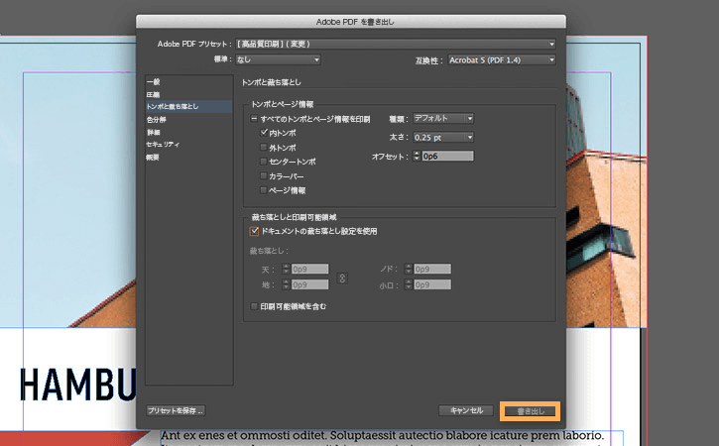Click the ノド bleed stepper arrows
Screen dimensions: 719x446
pos(409,269)
